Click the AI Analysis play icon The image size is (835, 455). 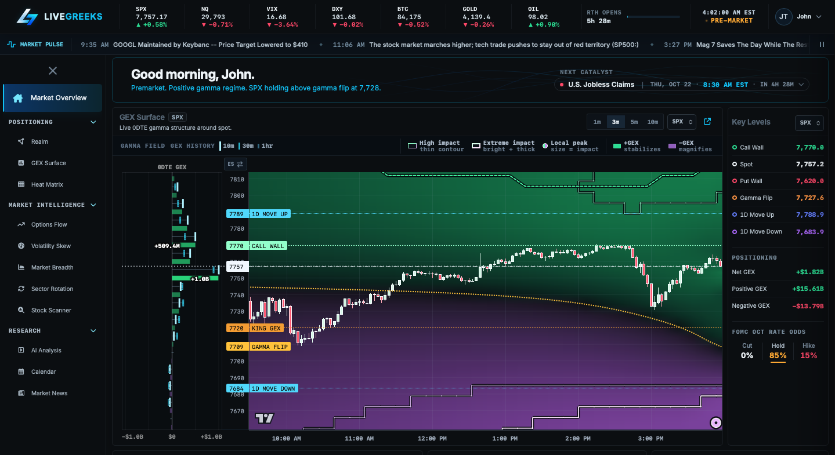tap(21, 350)
